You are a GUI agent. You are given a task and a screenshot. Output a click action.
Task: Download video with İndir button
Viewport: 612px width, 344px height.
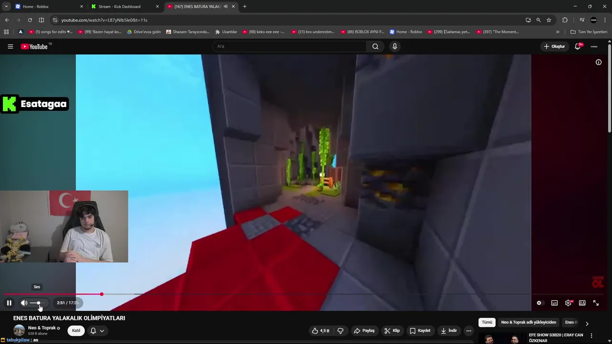click(448, 331)
